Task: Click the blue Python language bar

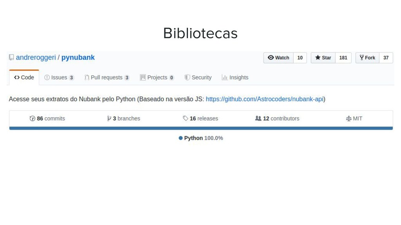Action: [x=201, y=128]
